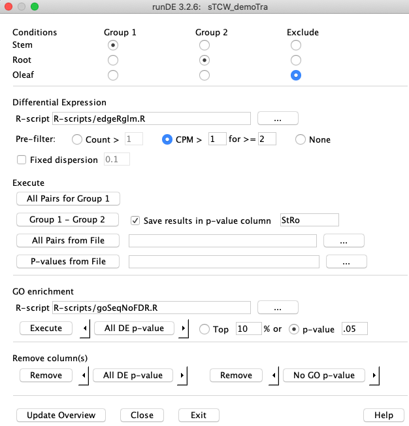Open the All DE p-value selector under Remove column(s)

click(133, 376)
